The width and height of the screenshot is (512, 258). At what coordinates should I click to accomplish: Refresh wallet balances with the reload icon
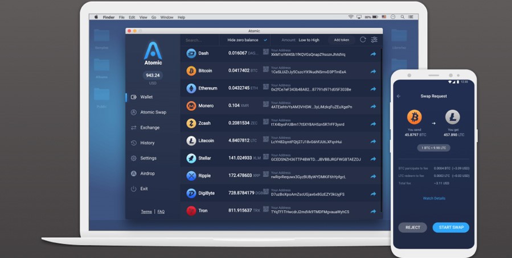[x=363, y=40]
